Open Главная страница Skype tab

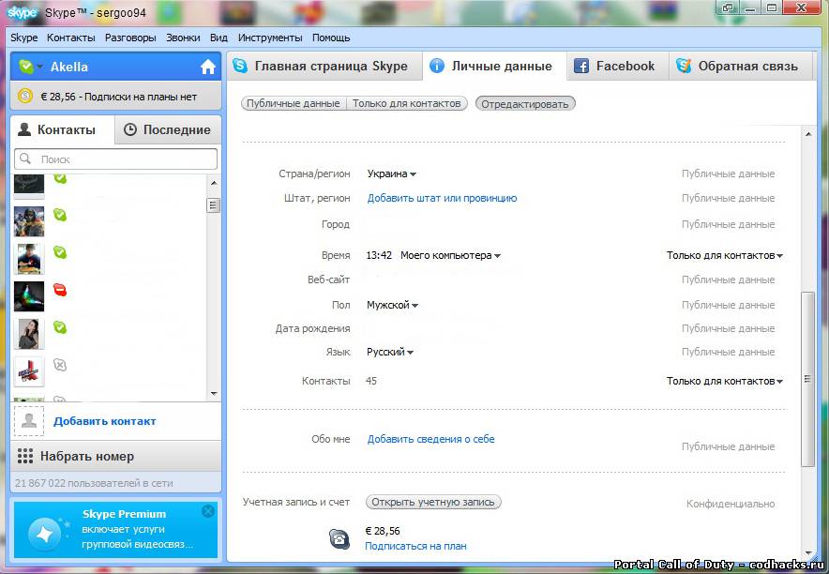324,66
